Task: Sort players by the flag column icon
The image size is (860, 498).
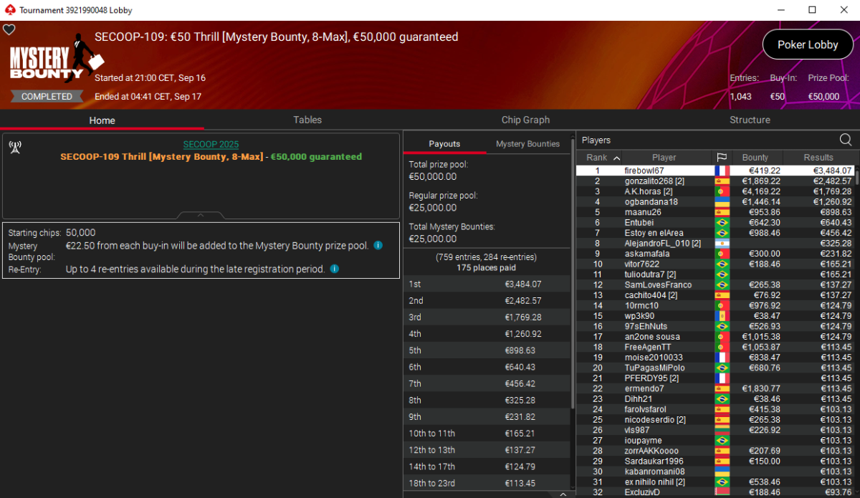Action: [722, 158]
